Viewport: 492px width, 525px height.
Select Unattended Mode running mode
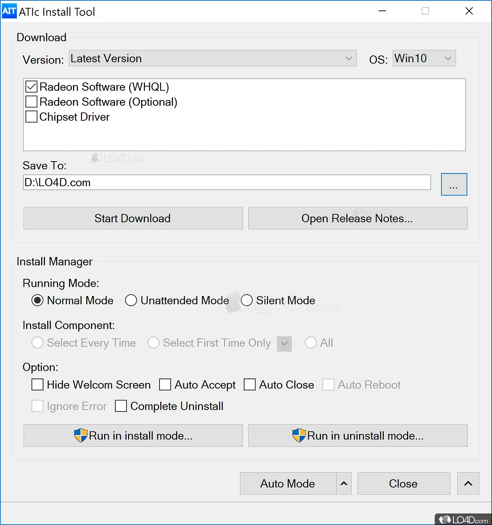(131, 300)
